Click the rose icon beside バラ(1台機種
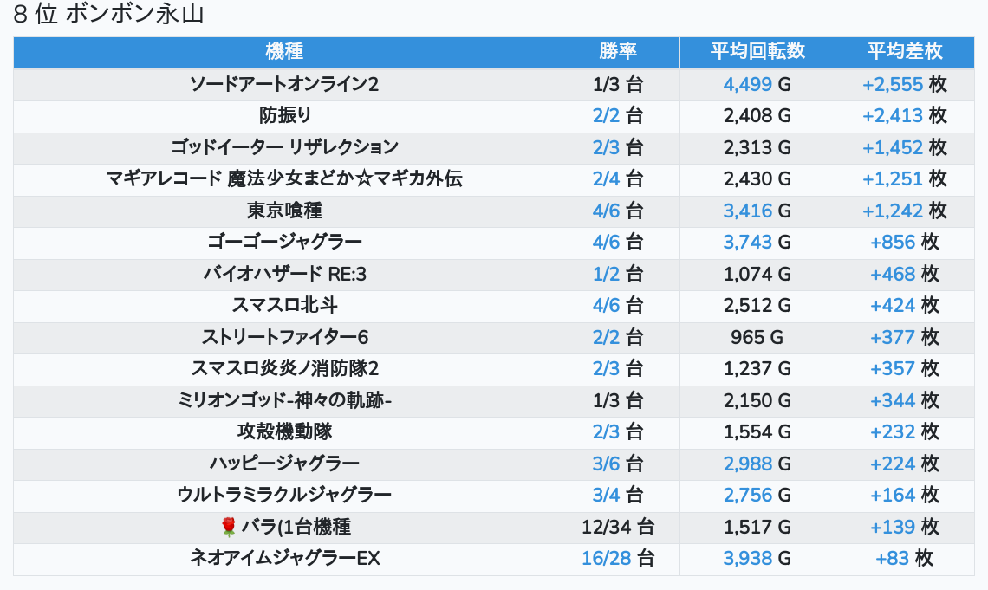Screen dimensions: 988x590 [228, 527]
